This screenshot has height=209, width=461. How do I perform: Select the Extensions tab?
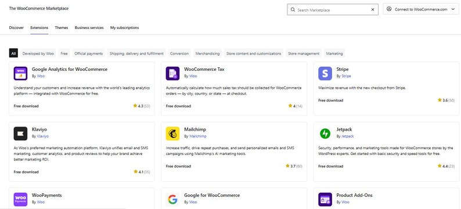39,28
